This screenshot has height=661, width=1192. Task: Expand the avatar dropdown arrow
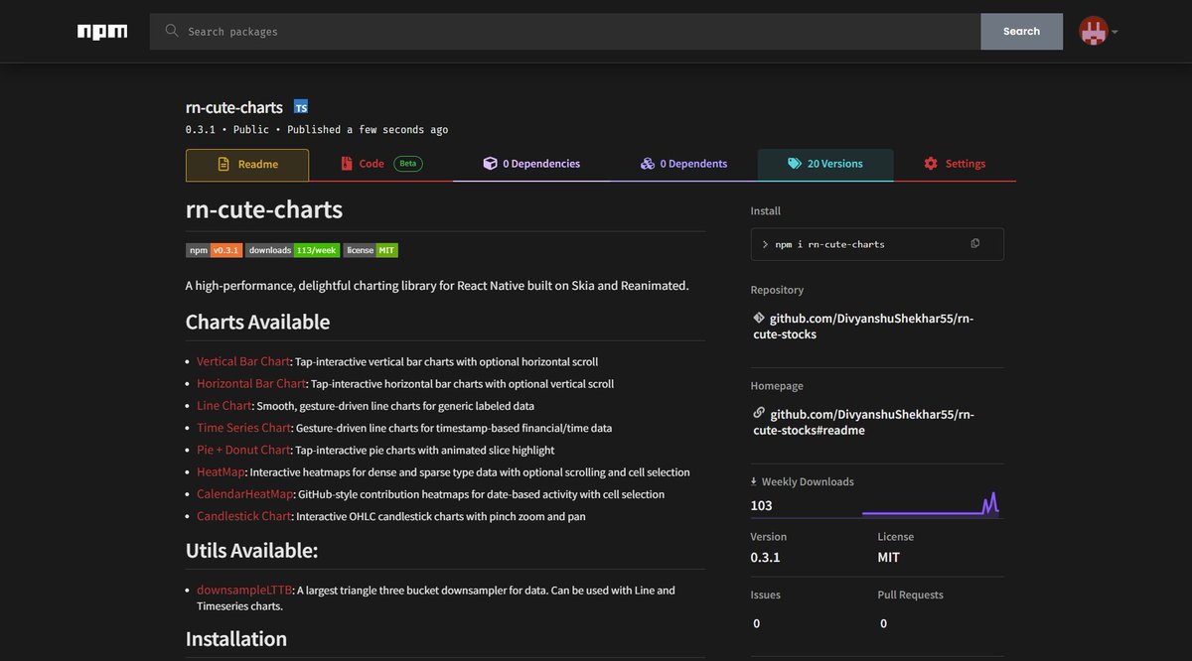tap(1115, 32)
